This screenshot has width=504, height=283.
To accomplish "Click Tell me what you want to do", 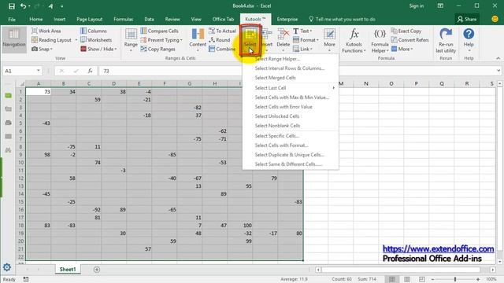I will point(342,19).
